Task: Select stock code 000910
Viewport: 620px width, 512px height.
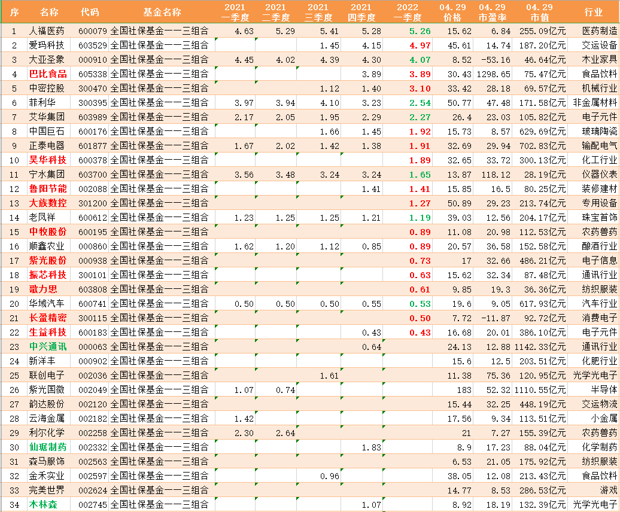Action: click(x=93, y=60)
